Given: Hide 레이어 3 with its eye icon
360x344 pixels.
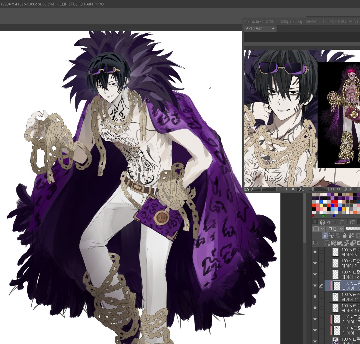Looking at the screenshot, I should [315, 252].
